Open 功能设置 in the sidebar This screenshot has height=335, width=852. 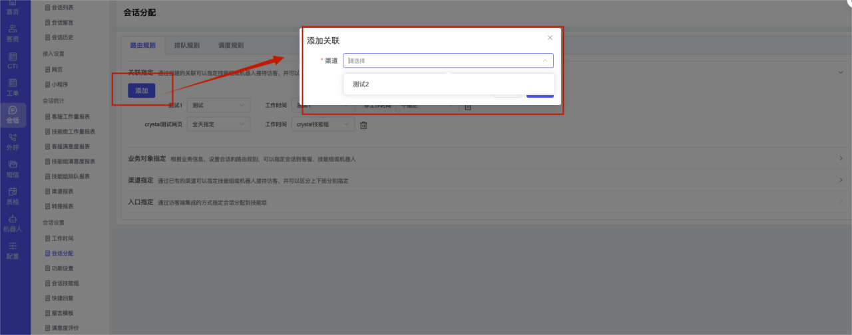[x=59, y=268]
